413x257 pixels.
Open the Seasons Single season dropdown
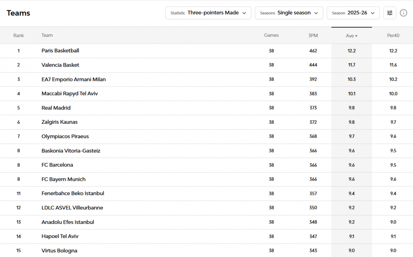(x=289, y=13)
